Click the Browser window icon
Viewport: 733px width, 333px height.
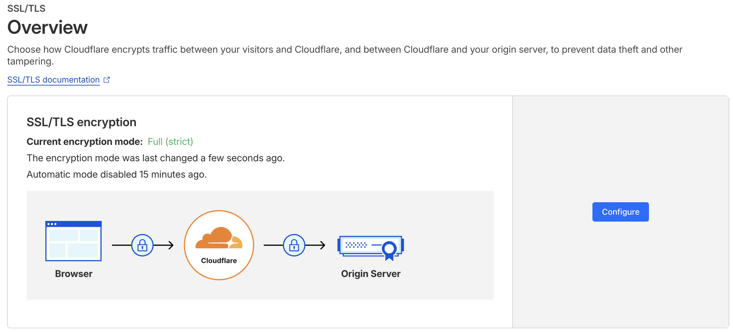pyautogui.click(x=73, y=241)
